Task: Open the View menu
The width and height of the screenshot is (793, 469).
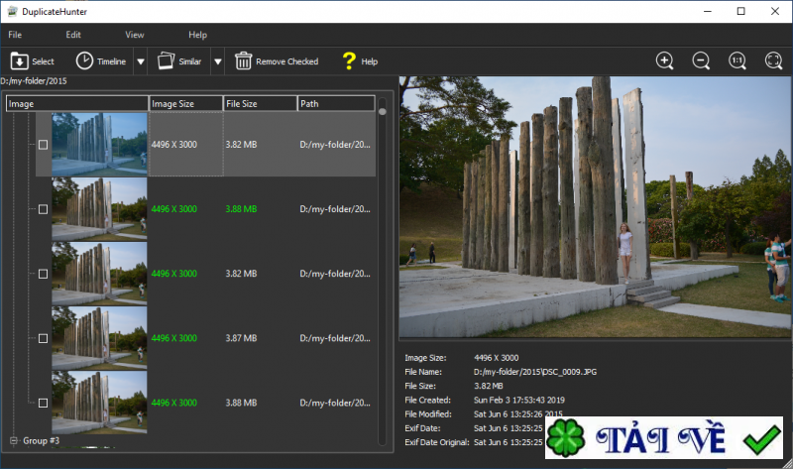Action: [135, 35]
